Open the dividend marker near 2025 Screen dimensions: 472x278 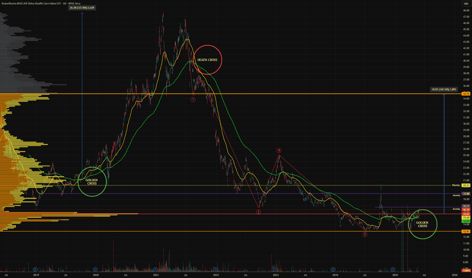click(x=393, y=269)
